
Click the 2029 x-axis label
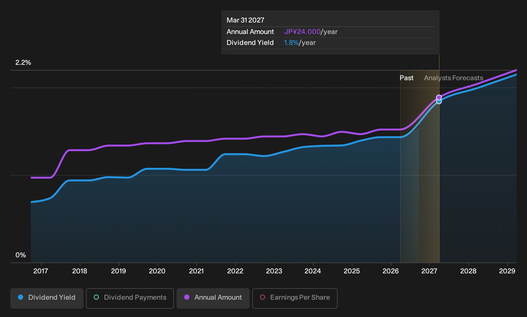click(x=507, y=271)
